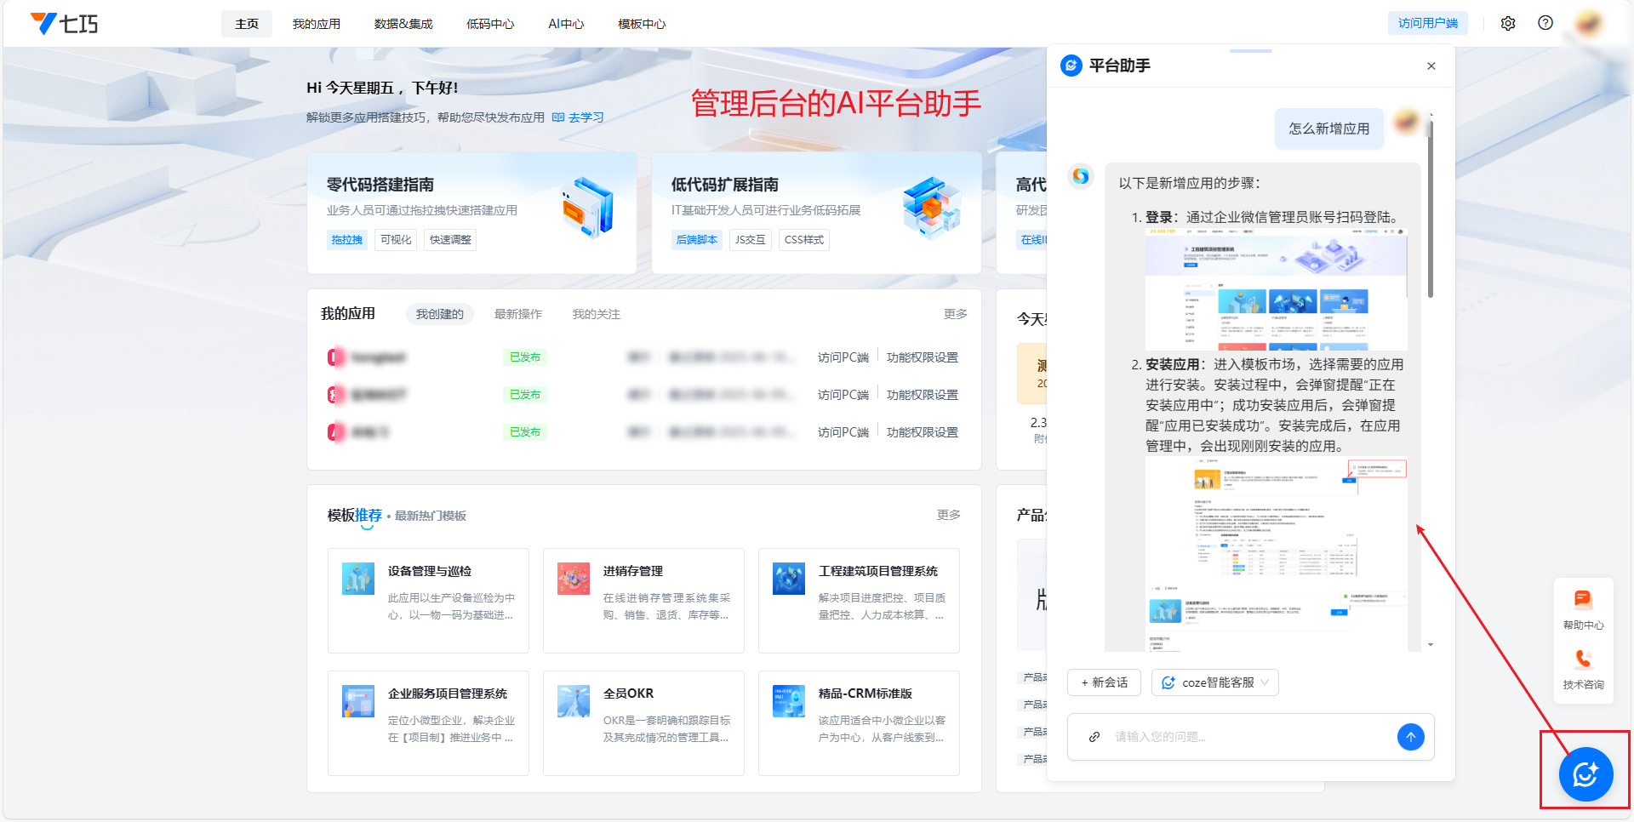This screenshot has width=1634, height=822.
Task: Follow the 去学习 link
Action: tap(586, 117)
